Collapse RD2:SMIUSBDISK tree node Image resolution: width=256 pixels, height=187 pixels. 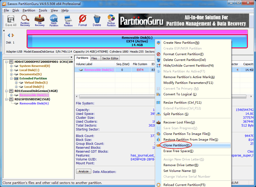click(6, 99)
